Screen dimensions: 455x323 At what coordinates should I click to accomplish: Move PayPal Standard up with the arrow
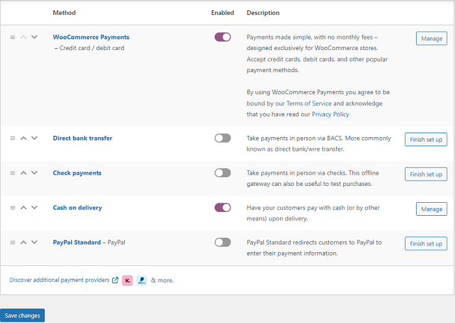coord(23,242)
